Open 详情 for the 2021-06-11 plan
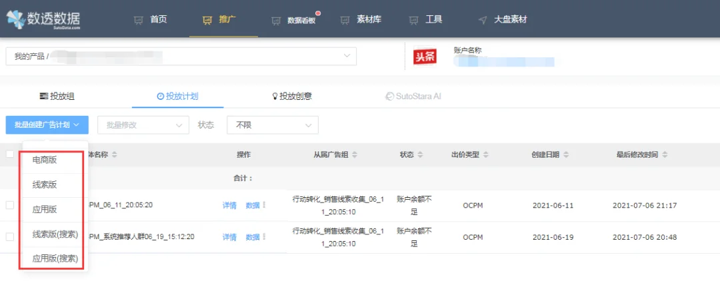Screen dimensions: 720x283 click(229, 206)
